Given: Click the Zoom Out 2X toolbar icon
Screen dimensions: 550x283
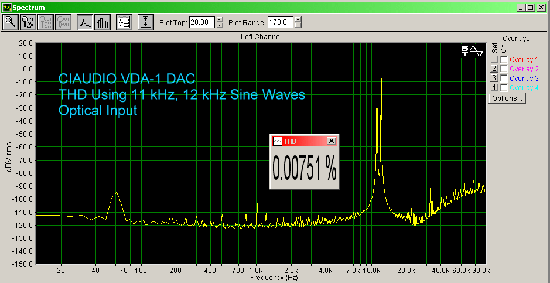Looking at the screenshot, I should click(46, 23).
